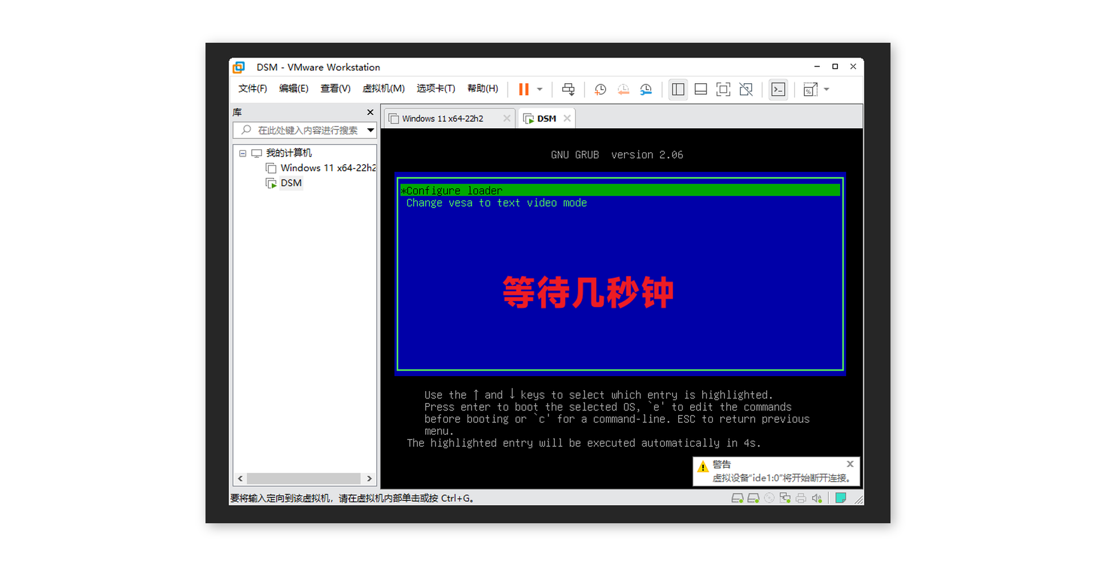Click the yellow warning triangle icon
The height and width of the screenshot is (566, 1096).
coord(703,467)
